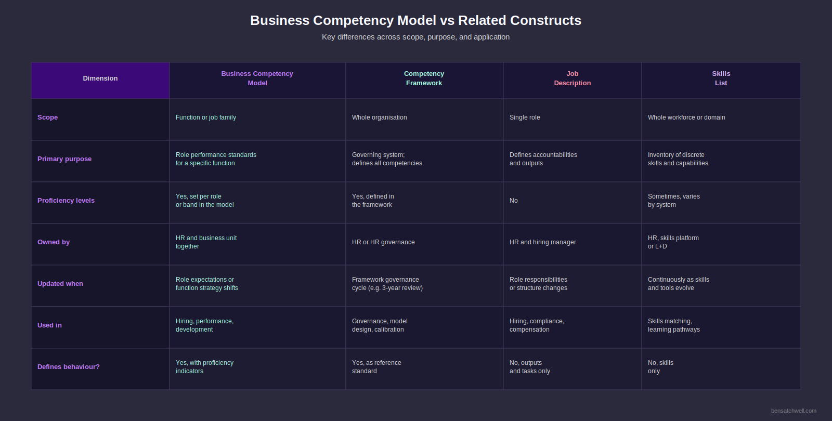Select the 'Business Competency Model' column header
The width and height of the screenshot is (832, 421).
point(257,81)
